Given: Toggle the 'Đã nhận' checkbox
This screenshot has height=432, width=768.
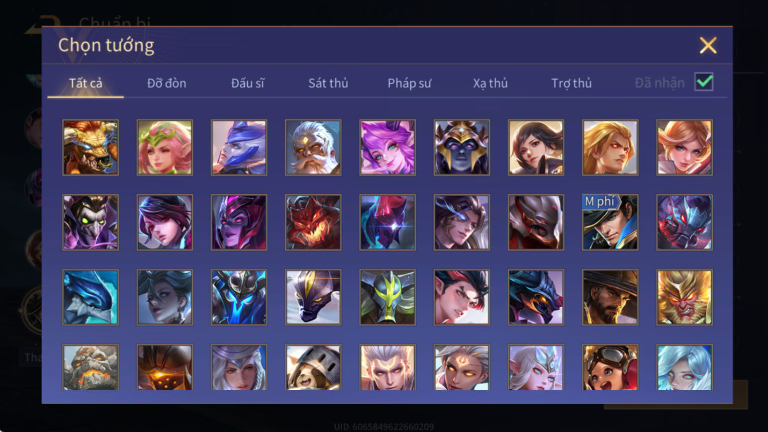Looking at the screenshot, I should coord(704,82).
